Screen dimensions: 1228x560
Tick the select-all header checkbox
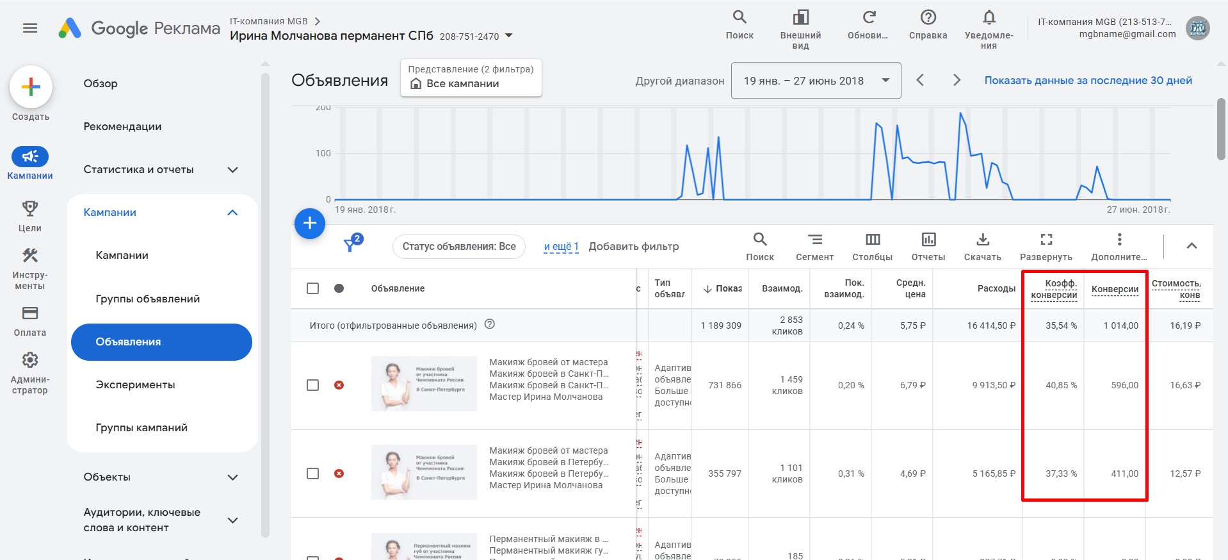click(x=312, y=288)
